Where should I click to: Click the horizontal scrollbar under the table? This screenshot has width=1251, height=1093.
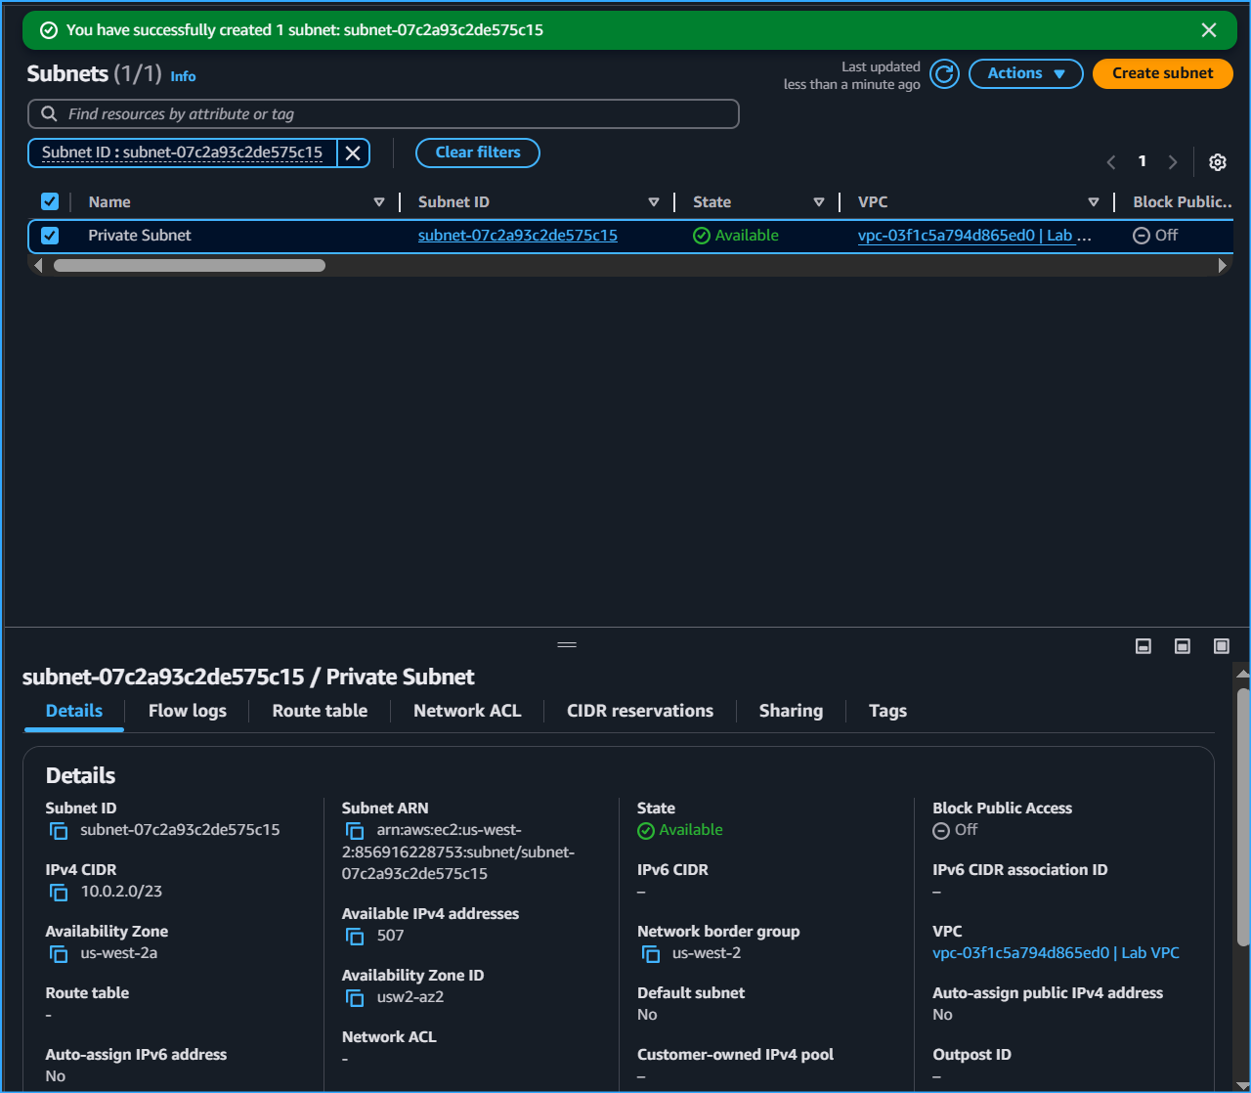coord(190,265)
